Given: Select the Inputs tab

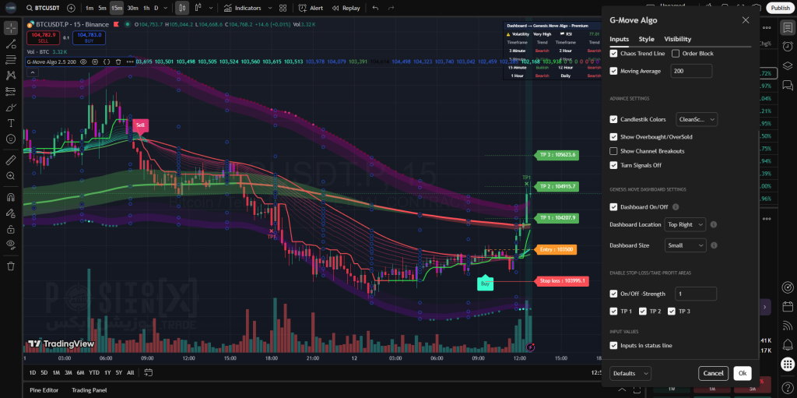Looking at the screenshot, I should click(619, 39).
